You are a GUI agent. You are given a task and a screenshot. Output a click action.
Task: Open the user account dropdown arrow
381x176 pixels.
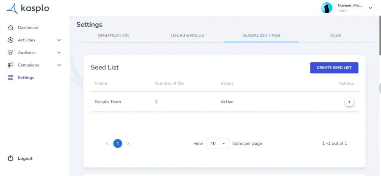click(x=370, y=8)
